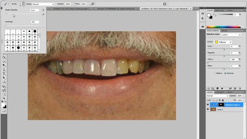Switch to the Paths tab
Image resolution: width=247 pixels, height=139 pixels.
click(x=230, y=92)
